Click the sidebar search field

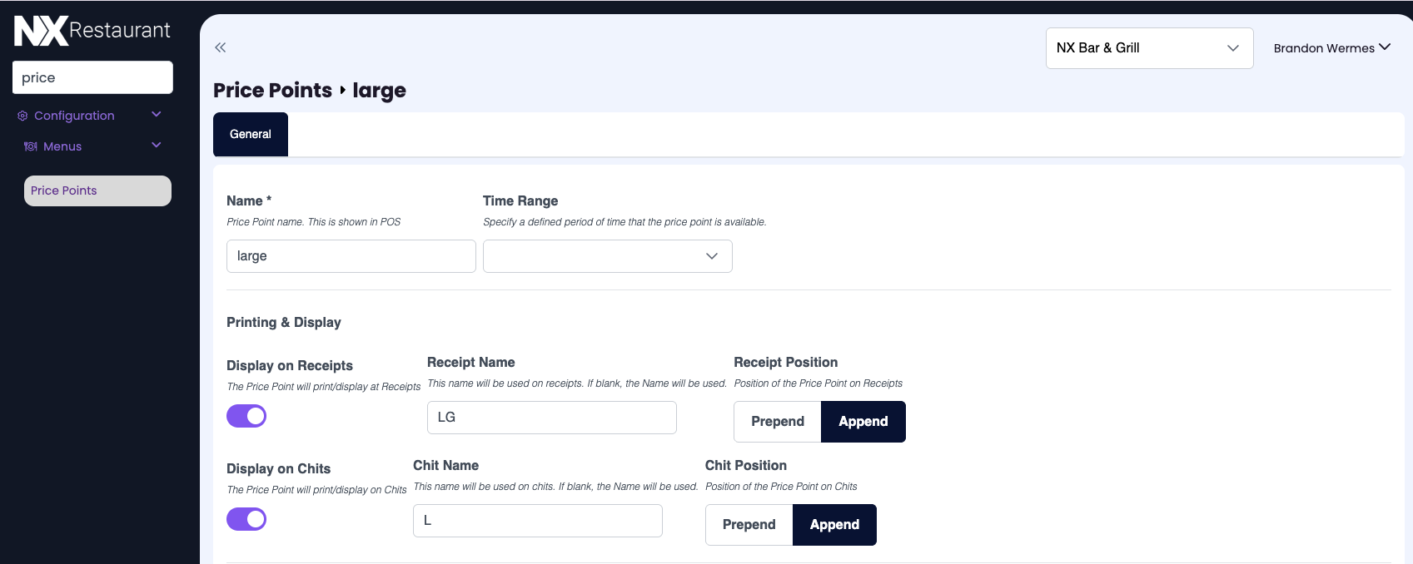point(92,77)
